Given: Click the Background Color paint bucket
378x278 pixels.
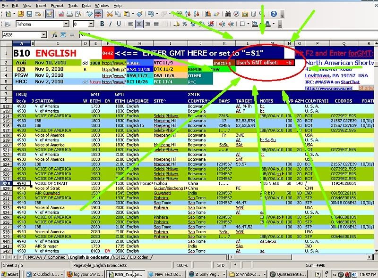Looking at the screenshot, I should [256, 24].
